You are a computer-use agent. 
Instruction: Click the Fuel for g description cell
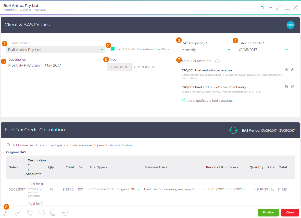click(35, 184)
